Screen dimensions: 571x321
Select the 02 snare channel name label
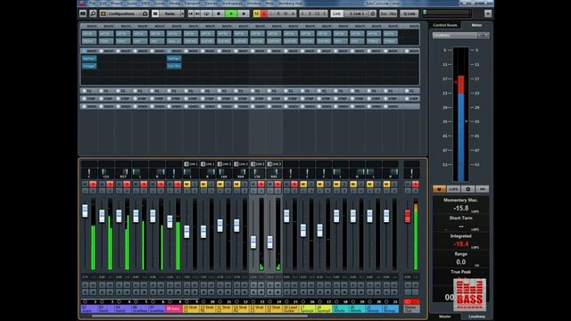coord(89,309)
